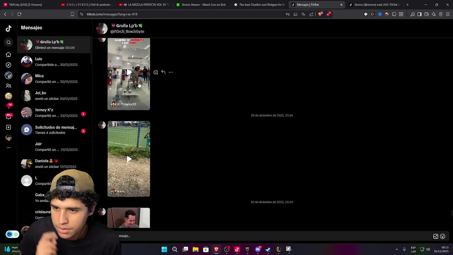
Task: Bookmark this page with the bookmark icon
Action: coord(72,14)
